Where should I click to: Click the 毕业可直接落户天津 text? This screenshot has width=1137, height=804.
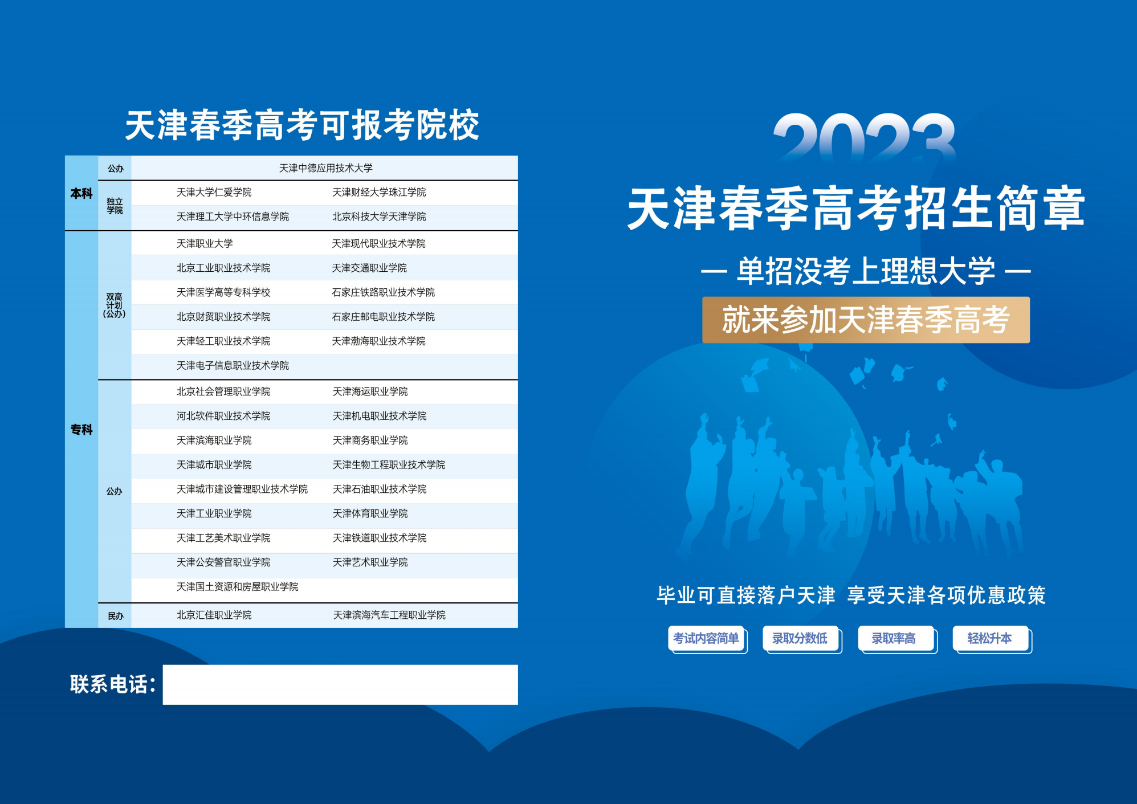coord(746,595)
